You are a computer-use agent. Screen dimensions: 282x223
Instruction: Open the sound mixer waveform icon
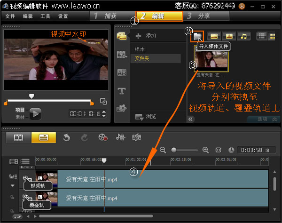[x=120, y=137]
